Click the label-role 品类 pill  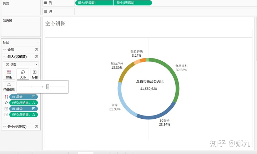point(24,109)
